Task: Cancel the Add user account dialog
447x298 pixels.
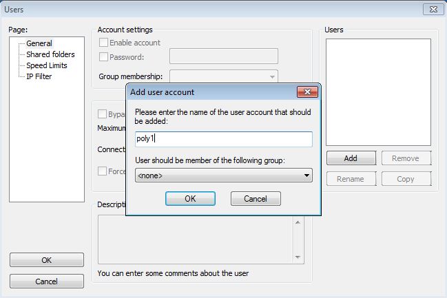Action: (x=256, y=198)
